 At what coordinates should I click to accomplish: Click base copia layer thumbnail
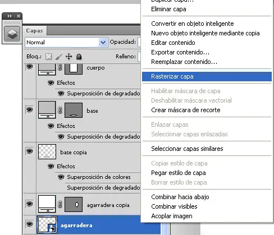point(47,151)
